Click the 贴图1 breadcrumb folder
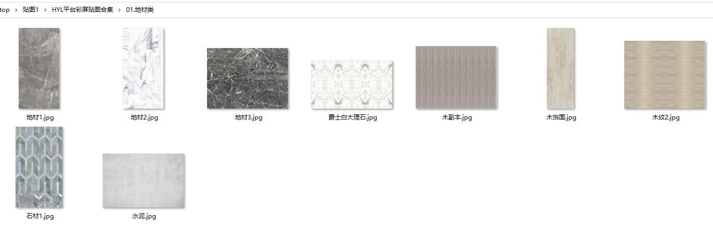This screenshot has height=225, width=713. (x=31, y=10)
